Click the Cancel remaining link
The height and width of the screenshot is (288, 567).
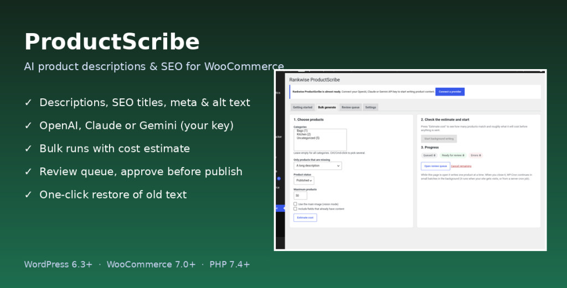point(461,166)
